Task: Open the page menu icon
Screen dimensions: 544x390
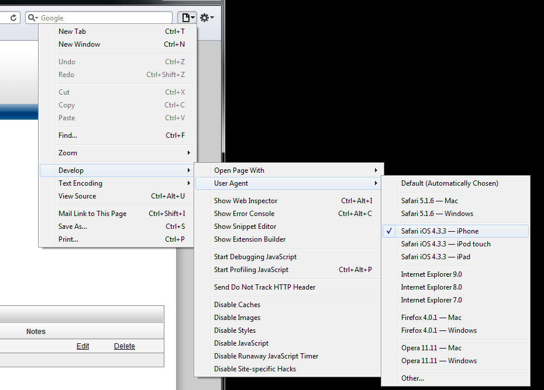Action: pos(188,18)
